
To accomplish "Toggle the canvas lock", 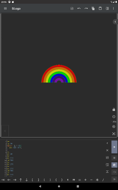I will pyautogui.click(x=114, y=109).
